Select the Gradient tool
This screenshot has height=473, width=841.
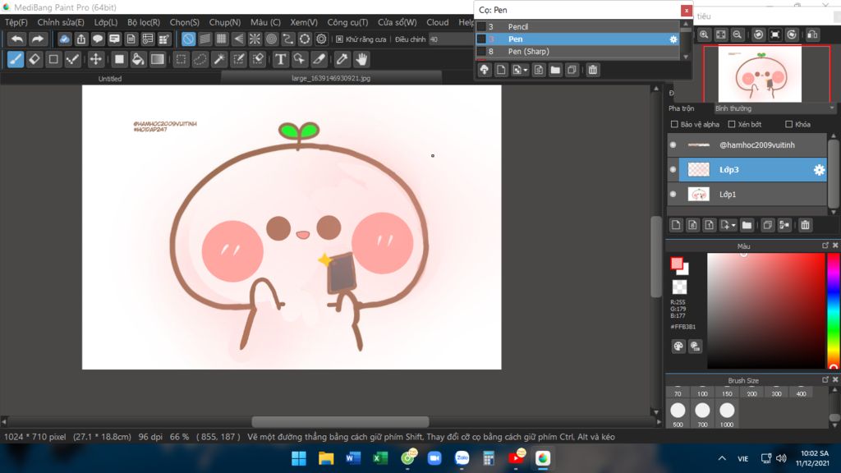(x=157, y=59)
